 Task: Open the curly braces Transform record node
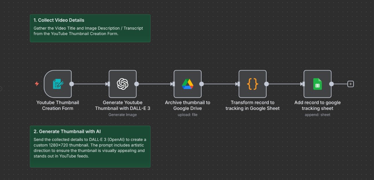[x=252, y=84]
